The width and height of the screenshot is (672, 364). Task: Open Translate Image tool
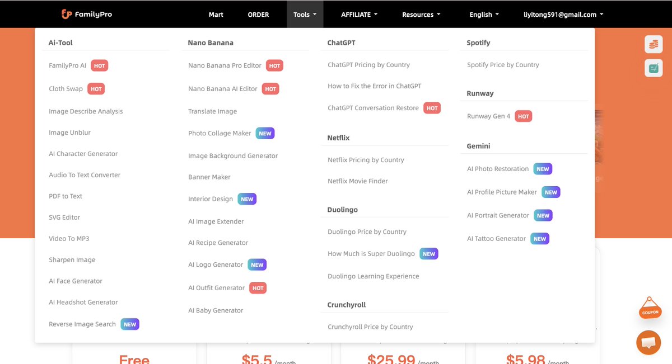(212, 111)
